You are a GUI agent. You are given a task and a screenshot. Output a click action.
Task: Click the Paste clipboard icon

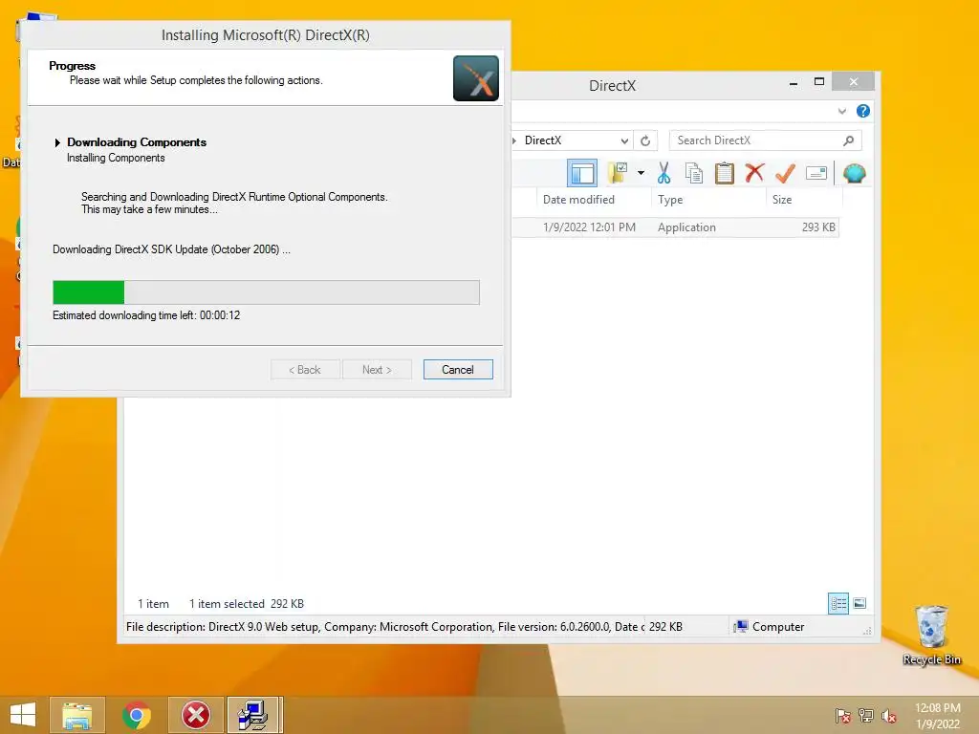pos(725,173)
